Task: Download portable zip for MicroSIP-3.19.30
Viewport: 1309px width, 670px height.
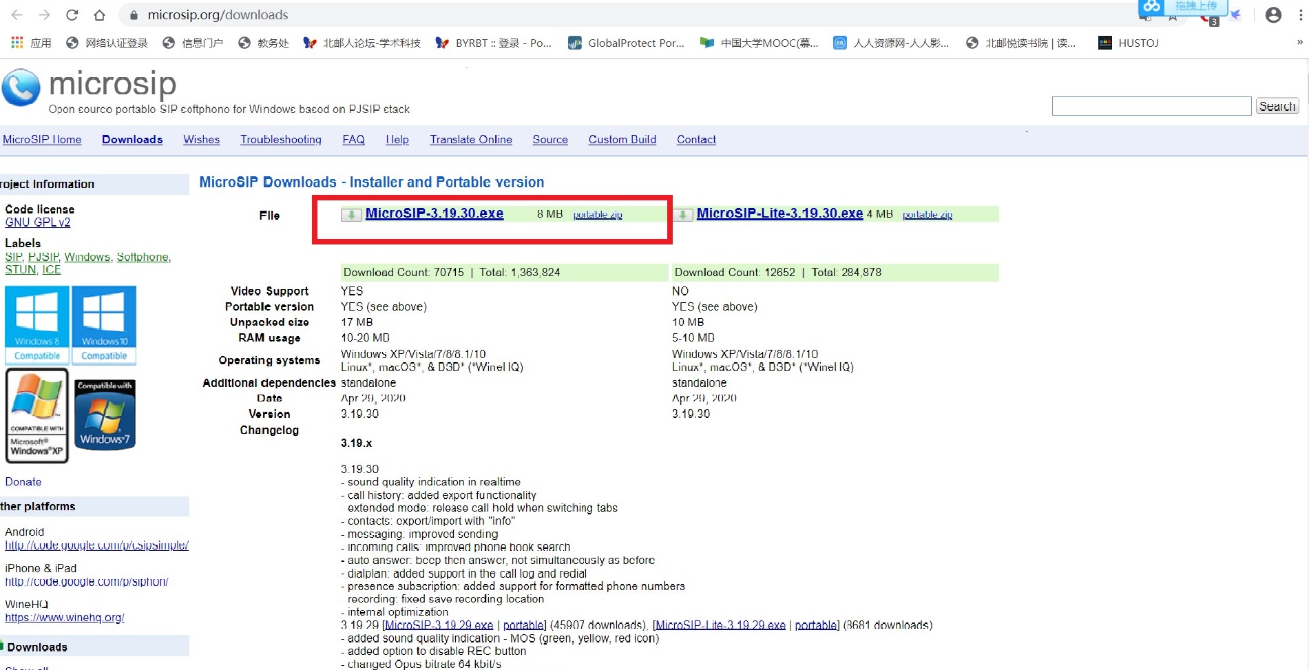Action: pyautogui.click(x=598, y=215)
